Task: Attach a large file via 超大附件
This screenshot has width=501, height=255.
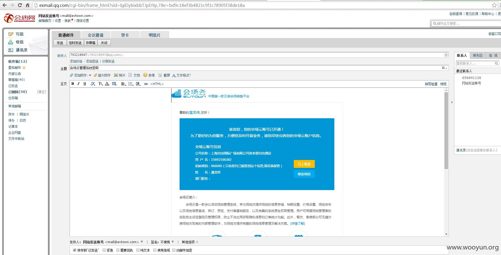Action: point(102,75)
